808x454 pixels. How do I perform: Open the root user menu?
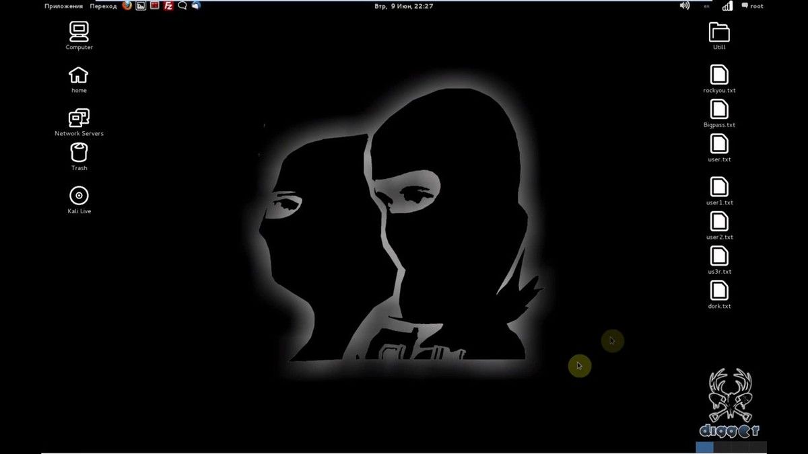click(753, 6)
